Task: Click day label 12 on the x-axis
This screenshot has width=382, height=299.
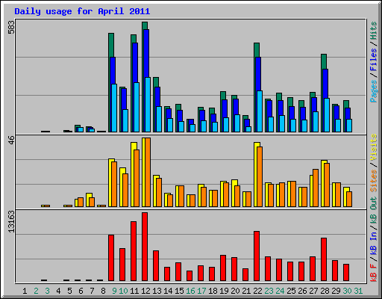Action: tap(145, 291)
